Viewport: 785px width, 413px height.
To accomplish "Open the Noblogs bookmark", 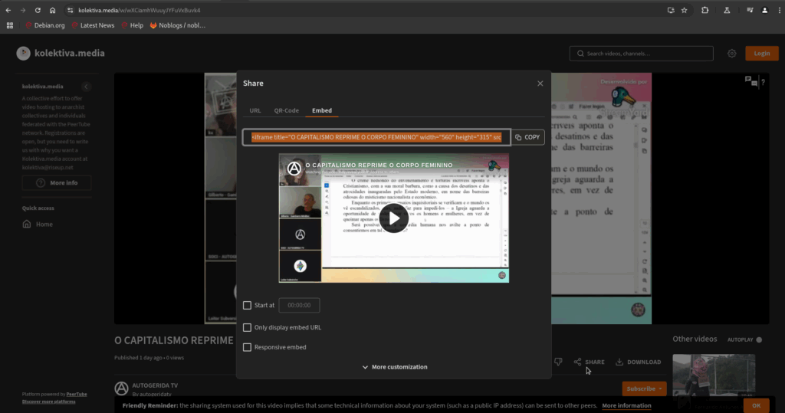I will click(178, 25).
